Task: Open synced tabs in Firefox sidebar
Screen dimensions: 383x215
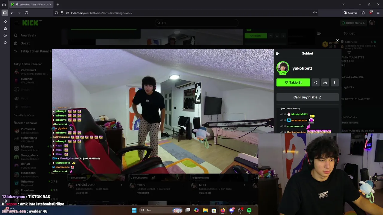Action: (x=5, y=29)
